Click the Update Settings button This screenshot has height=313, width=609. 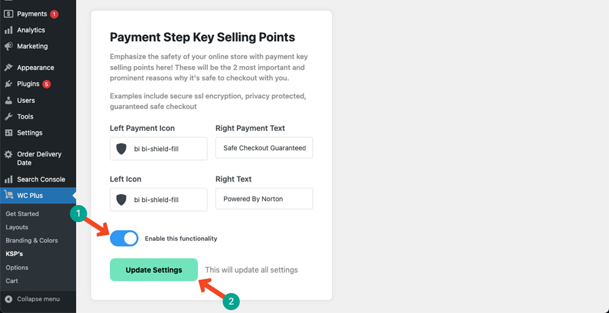(154, 270)
